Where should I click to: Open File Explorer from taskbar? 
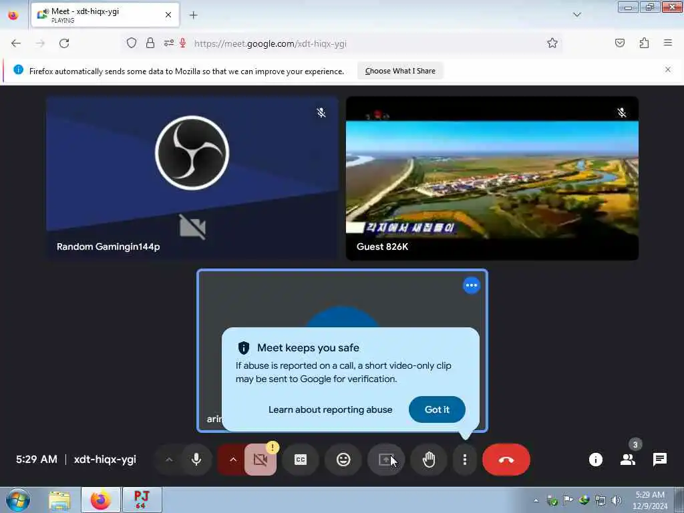tap(59, 500)
